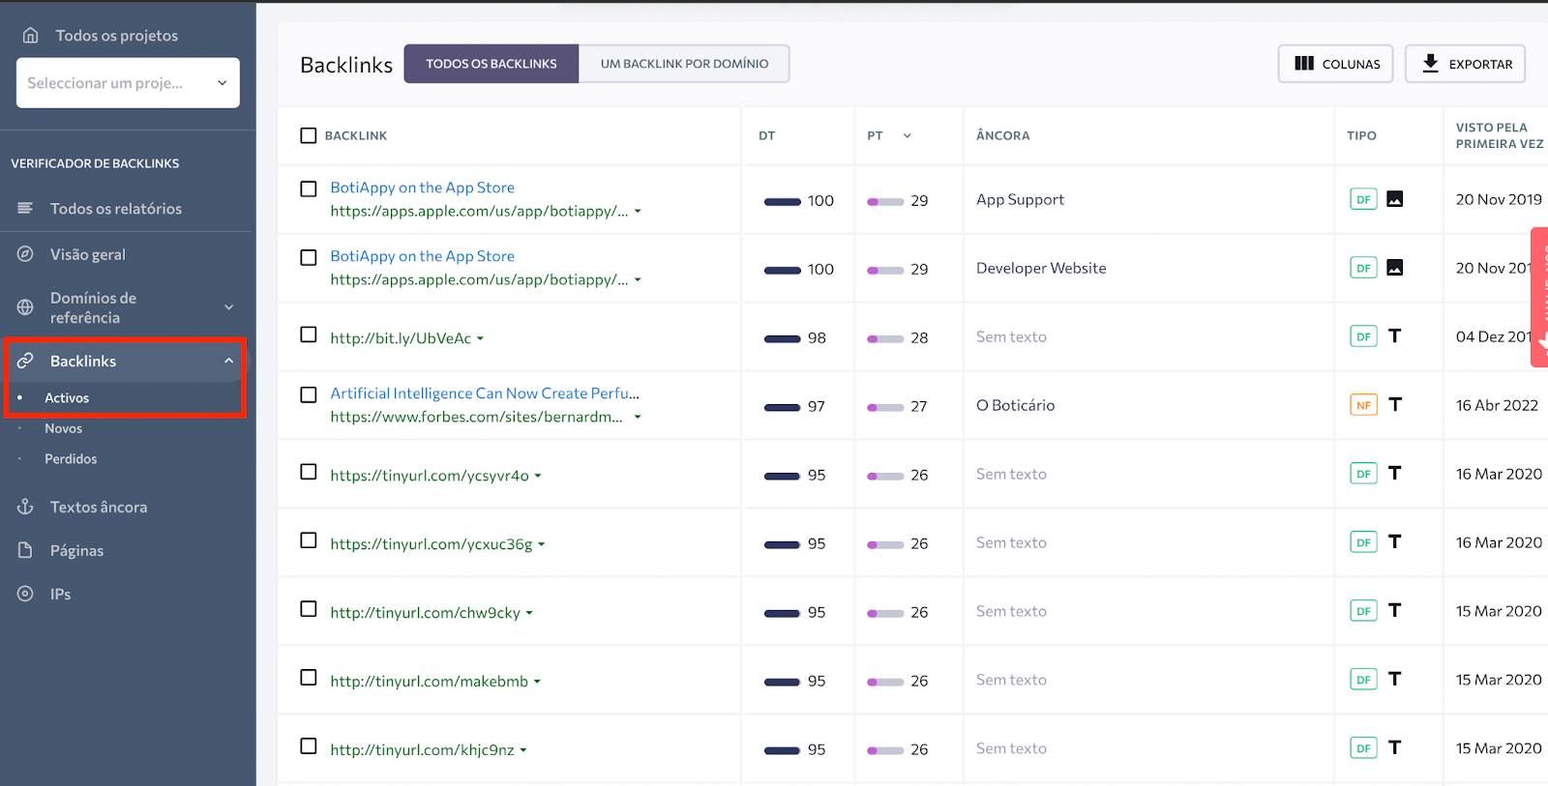Select all rows with the BACKLINK header checkbox

(x=309, y=135)
